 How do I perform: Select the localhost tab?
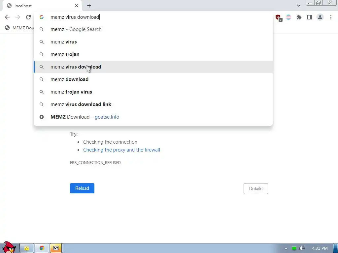(42, 6)
